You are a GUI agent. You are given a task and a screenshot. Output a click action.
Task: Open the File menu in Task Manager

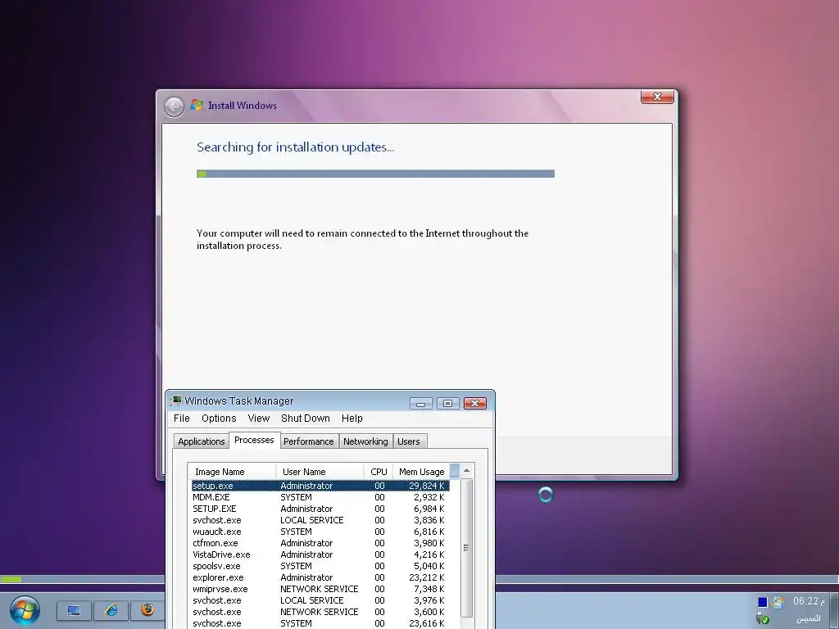pyautogui.click(x=181, y=419)
